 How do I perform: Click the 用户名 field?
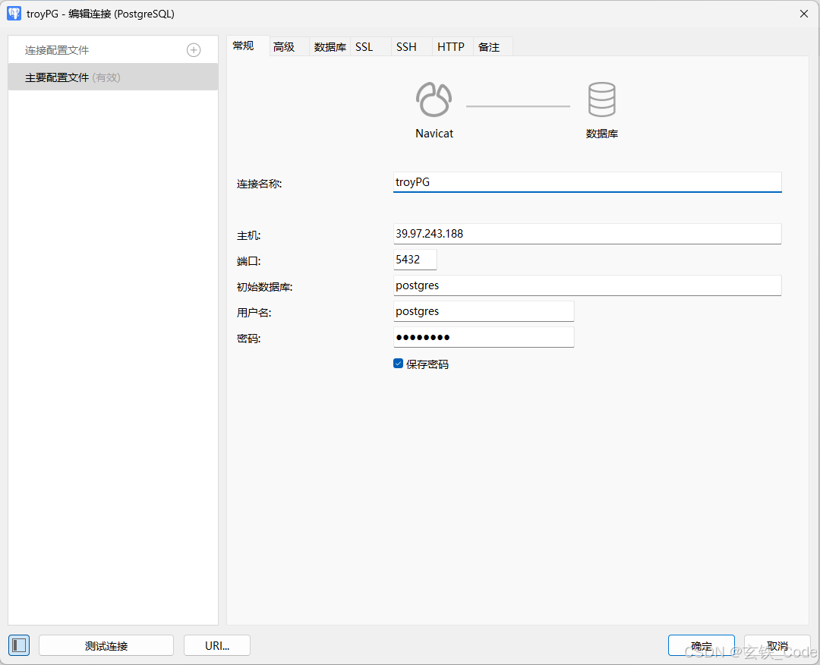click(484, 311)
